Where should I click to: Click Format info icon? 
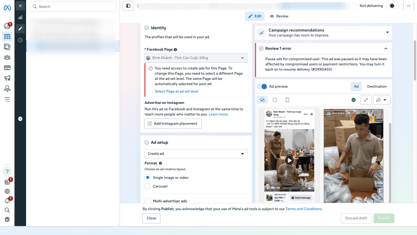(160, 163)
